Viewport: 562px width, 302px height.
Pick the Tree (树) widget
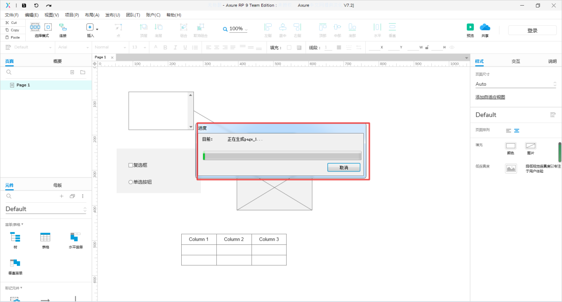(x=15, y=237)
